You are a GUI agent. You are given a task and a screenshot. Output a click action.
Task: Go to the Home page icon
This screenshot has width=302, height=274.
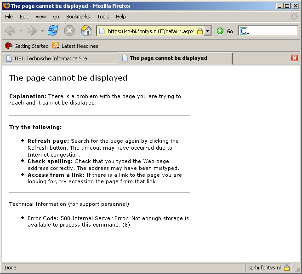pos(86,30)
